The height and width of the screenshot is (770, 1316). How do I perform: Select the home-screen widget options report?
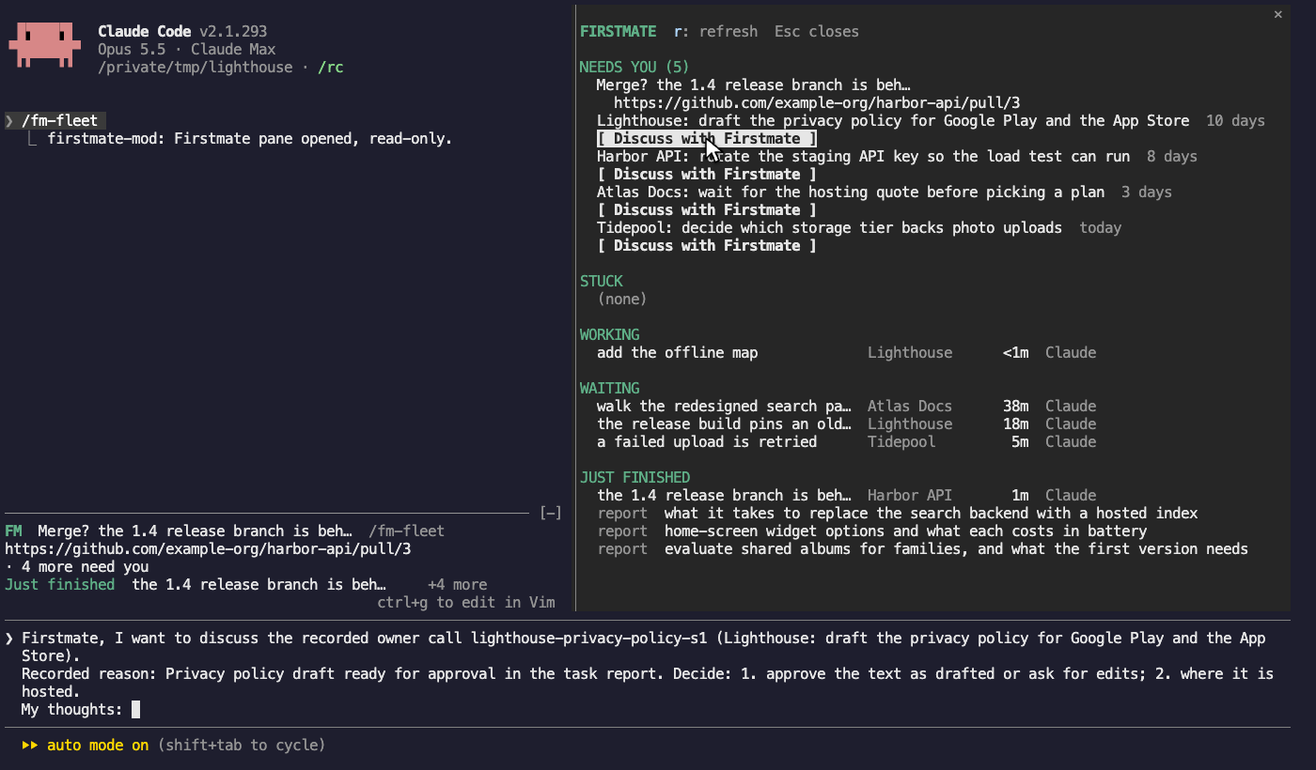(872, 531)
